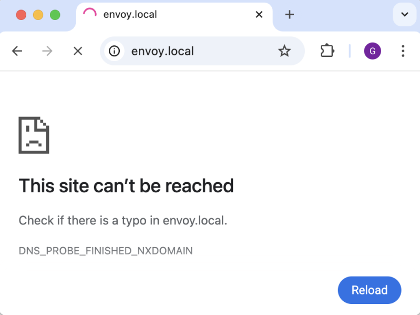Click the forward navigation arrow
420x315 pixels.
click(47, 51)
